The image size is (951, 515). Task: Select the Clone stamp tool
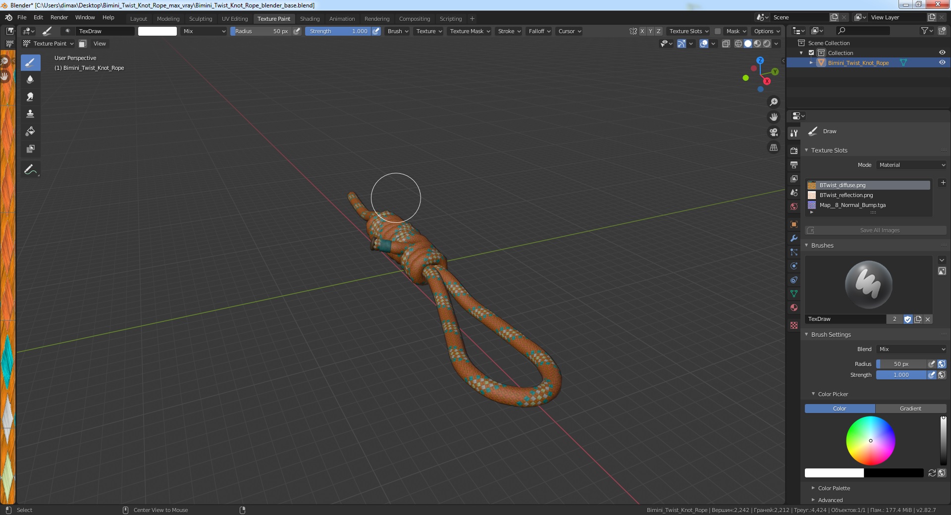[30, 114]
